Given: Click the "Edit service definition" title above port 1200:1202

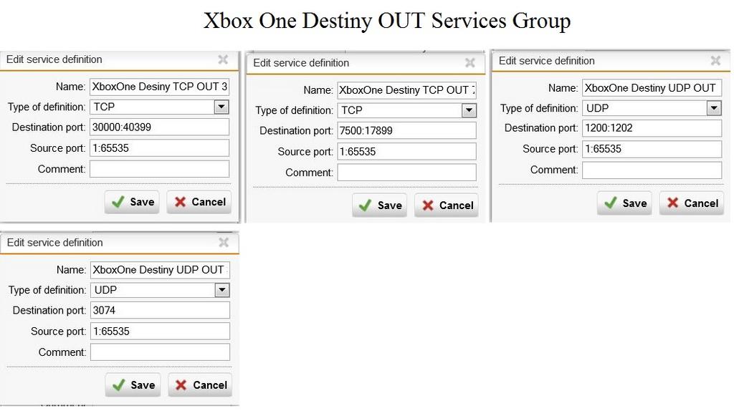Looking at the screenshot, I should coord(547,61).
